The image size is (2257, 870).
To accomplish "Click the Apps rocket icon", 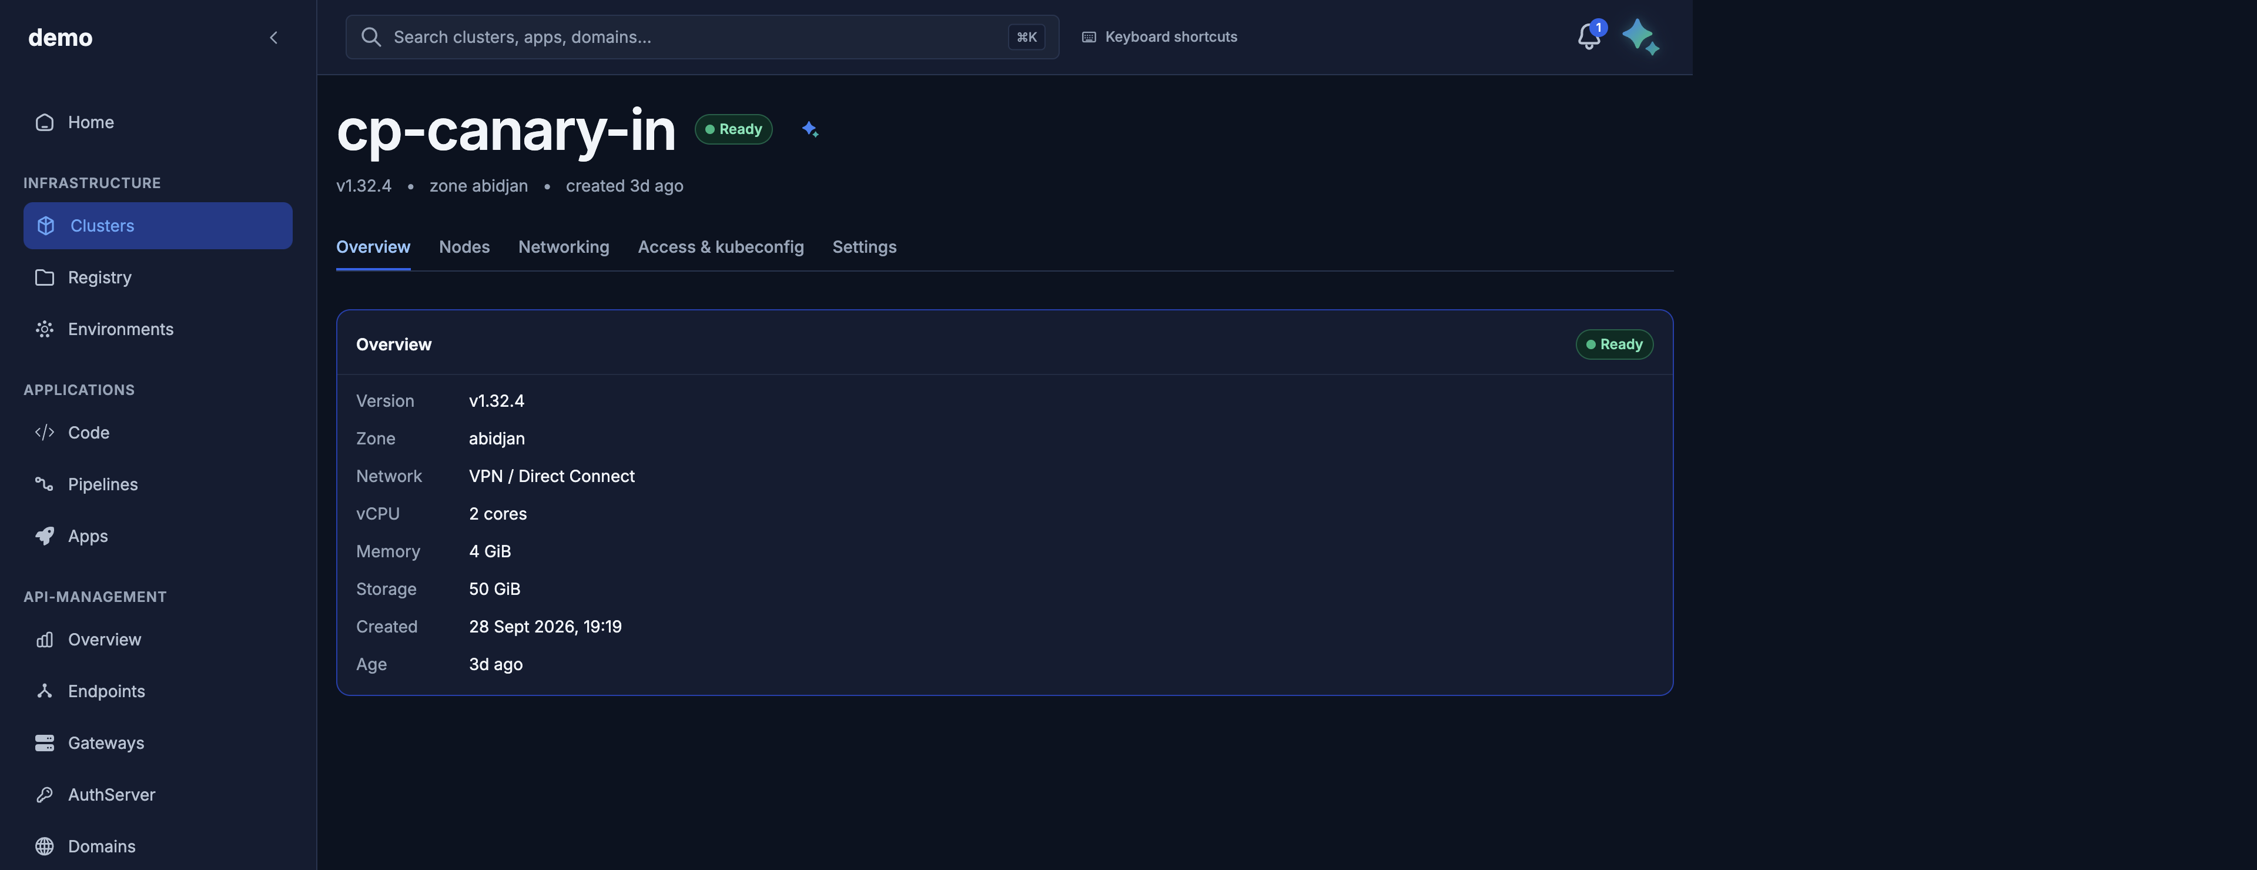I will pyautogui.click(x=45, y=536).
